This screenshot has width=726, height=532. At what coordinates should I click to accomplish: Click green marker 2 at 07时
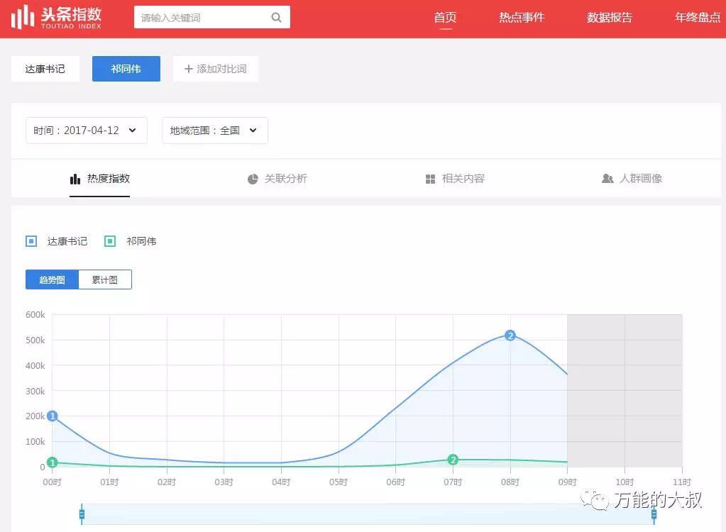(x=453, y=460)
